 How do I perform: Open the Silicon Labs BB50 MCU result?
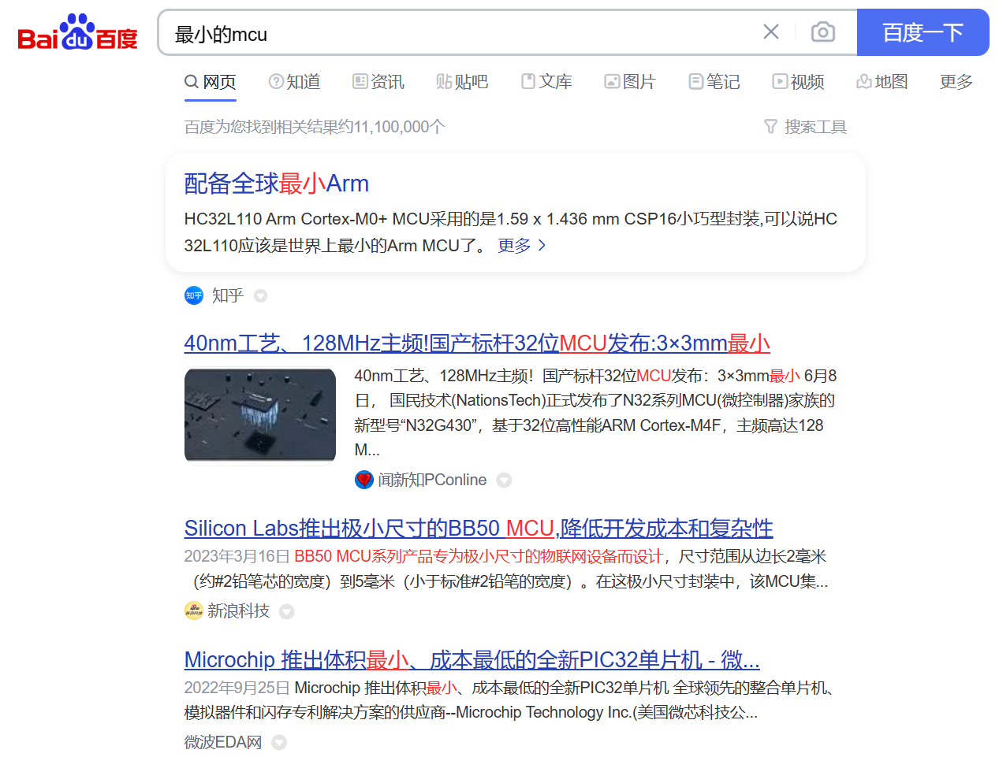(479, 528)
